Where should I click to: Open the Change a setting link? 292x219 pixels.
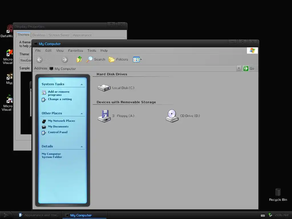click(x=60, y=99)
